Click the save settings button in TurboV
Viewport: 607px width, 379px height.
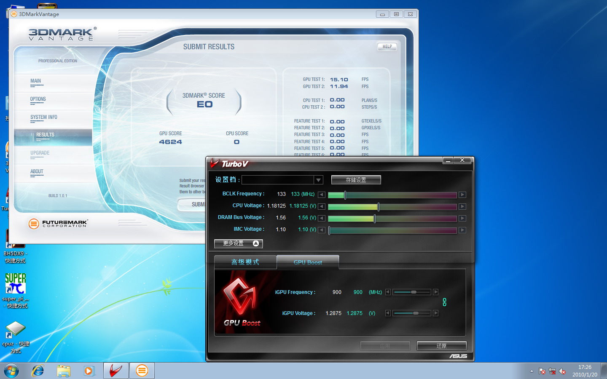tap(356, 180)
